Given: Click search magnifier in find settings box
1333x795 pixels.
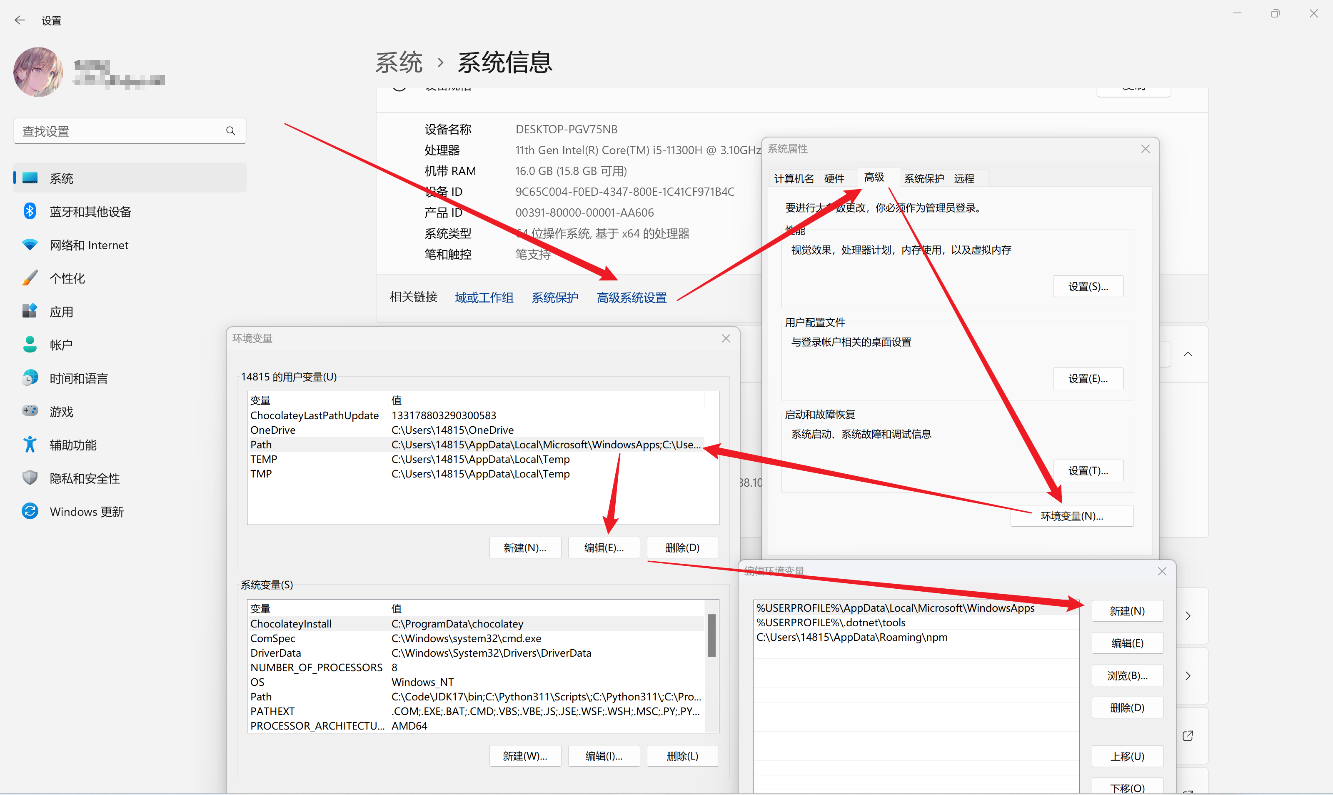Looking at the screenshot, I should 231,131.
